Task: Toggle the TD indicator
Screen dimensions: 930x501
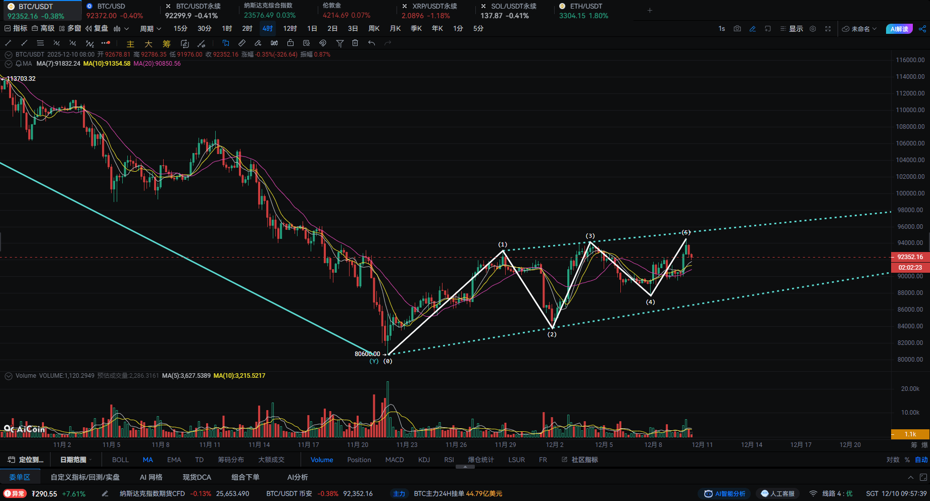Action: click(200, 460)
